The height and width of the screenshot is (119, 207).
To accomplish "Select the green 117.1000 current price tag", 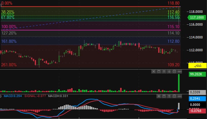I will click(197, 17).
